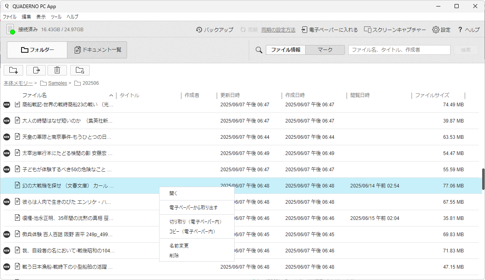Sort by タイトル column header
The height and width of the screenshot is (280, 485).
click(x=129, y=95)
